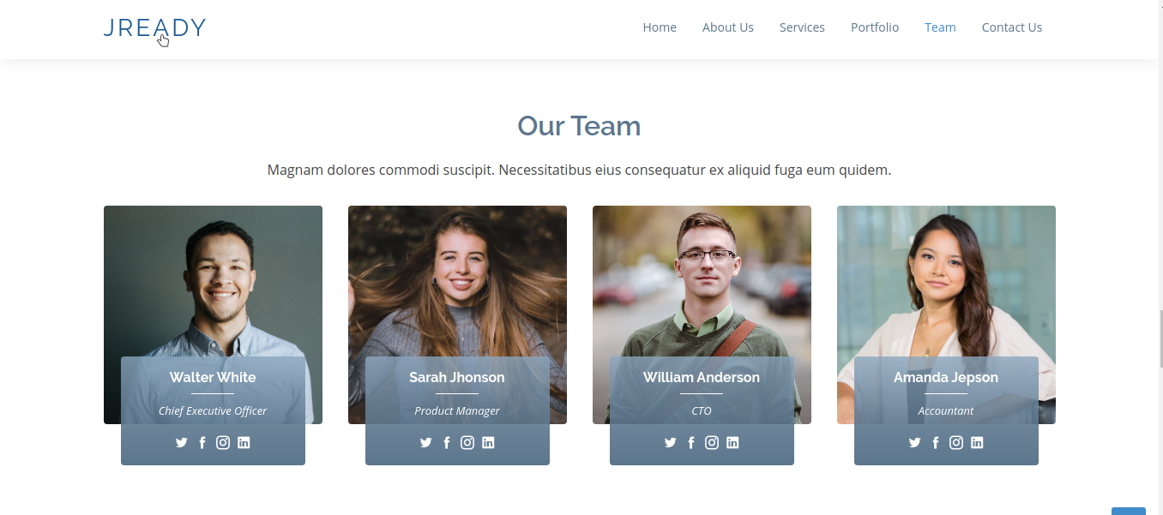This screenshot has width=1163, height=515.
Task: Navigate to the Services section
Action: click(802, 27)
